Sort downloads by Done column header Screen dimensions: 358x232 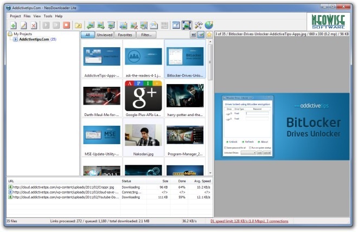pos(178,181)
